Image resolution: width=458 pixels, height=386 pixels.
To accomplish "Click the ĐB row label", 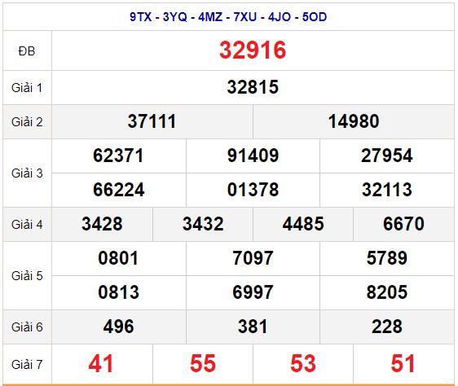I will point(27,51).
